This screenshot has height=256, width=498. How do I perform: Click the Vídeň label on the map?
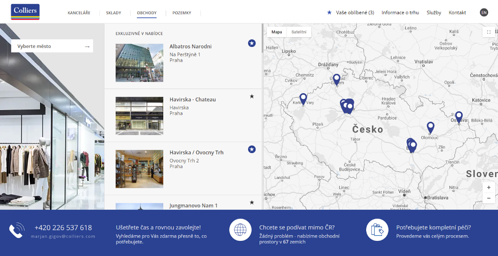click(404, 191)
